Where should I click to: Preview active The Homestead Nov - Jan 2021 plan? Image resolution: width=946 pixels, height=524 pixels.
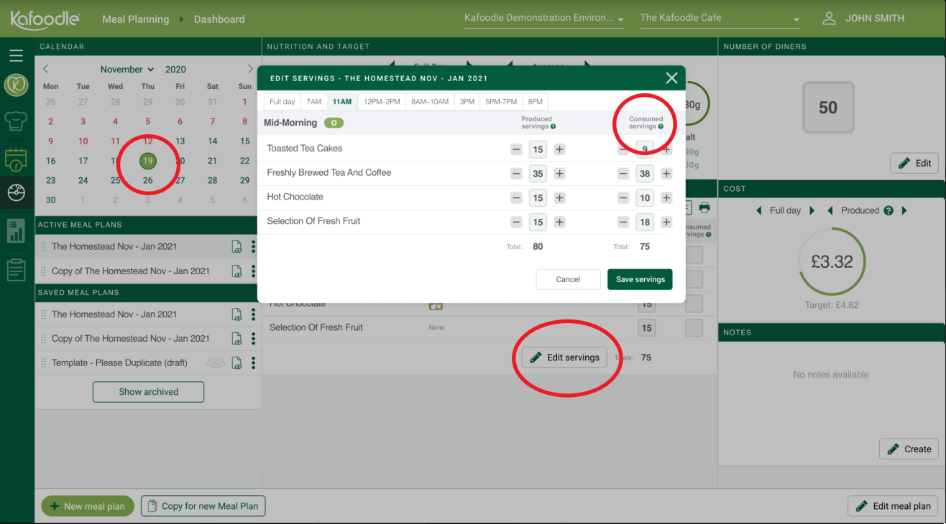236,247
